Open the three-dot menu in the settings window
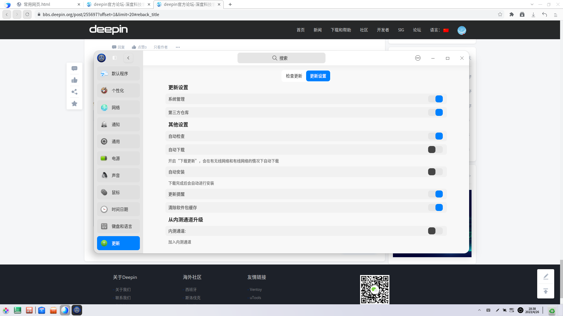Image resolution: width=563 pixels, height=316 pixels. tap(418, 58)
